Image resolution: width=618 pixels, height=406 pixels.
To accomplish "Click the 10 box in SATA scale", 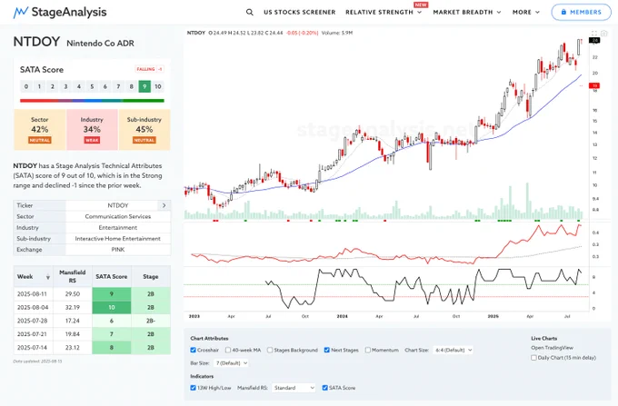I will [157, 86].
